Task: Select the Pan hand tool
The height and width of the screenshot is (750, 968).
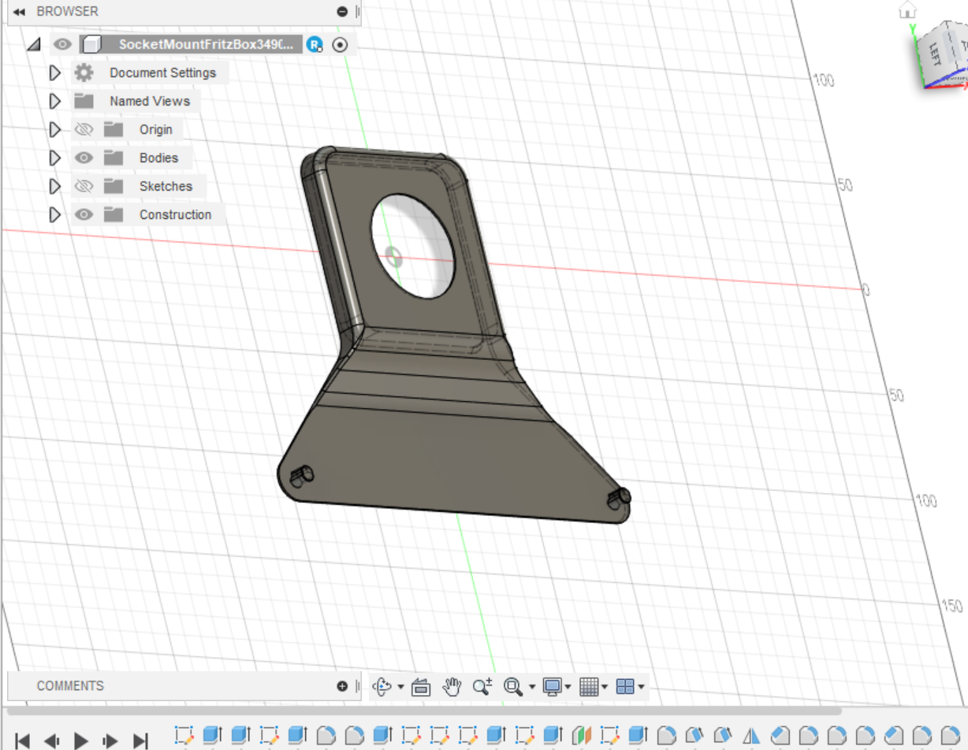Action: 452,687
